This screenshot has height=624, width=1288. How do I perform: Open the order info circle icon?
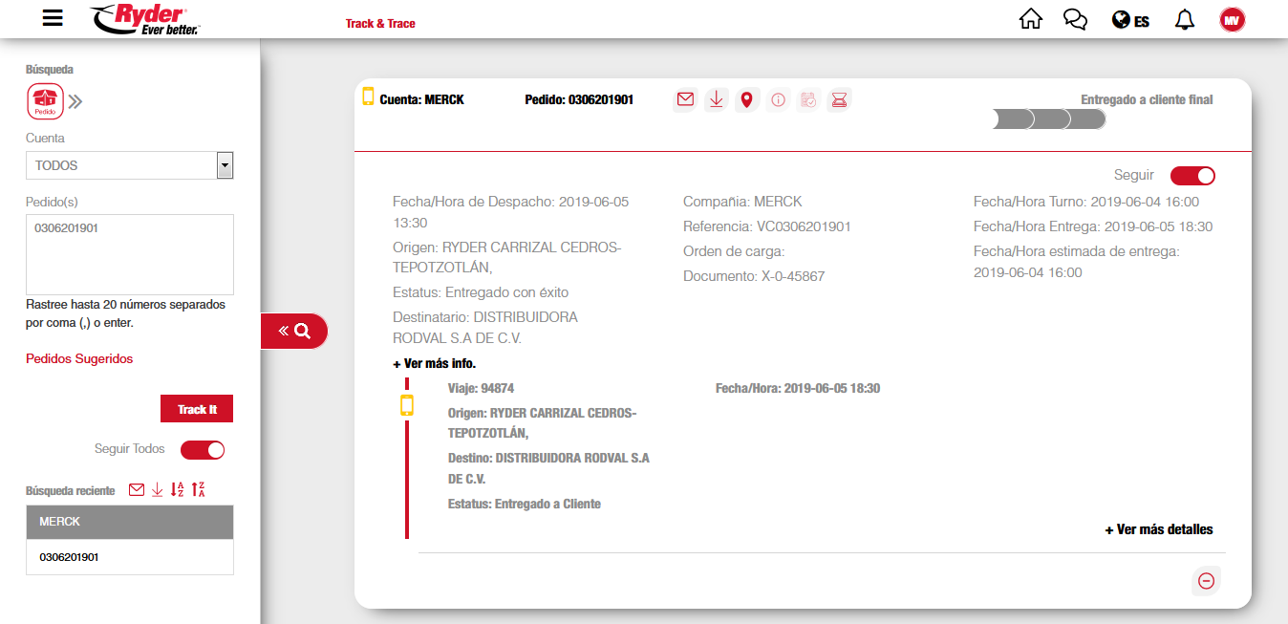778,99
